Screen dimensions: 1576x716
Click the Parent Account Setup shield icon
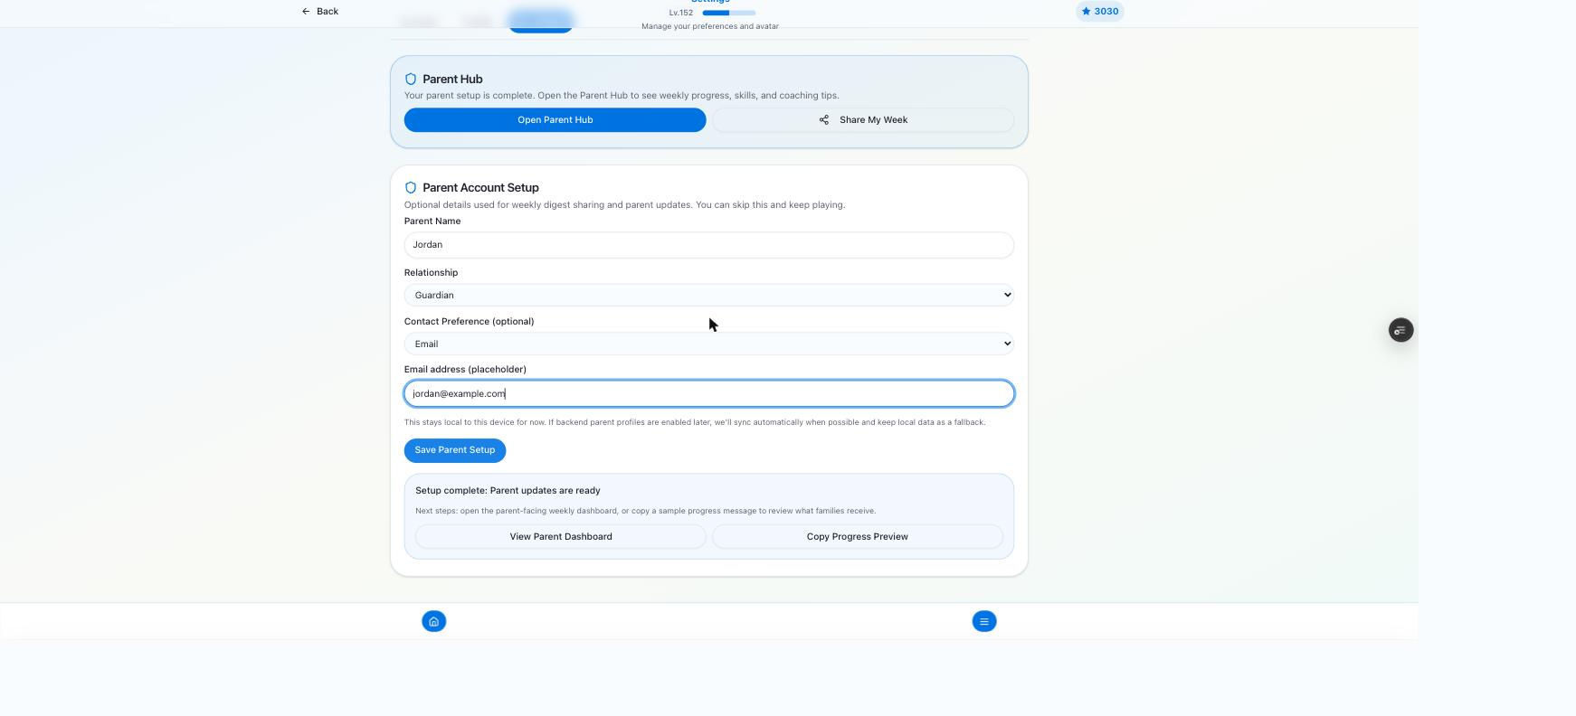(x=411, y=188)
